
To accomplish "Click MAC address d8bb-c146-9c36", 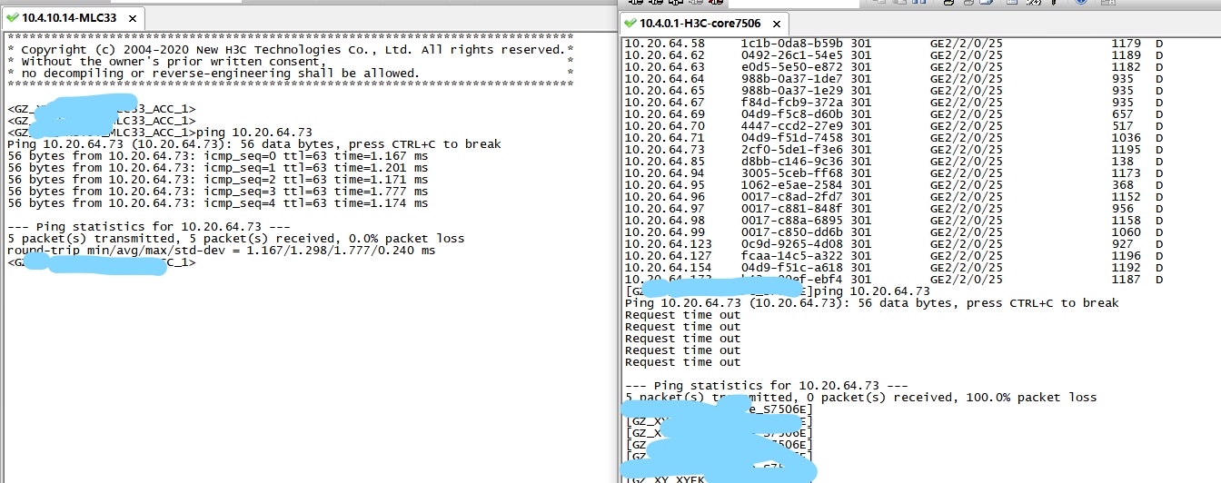I will tap(792, 162).
